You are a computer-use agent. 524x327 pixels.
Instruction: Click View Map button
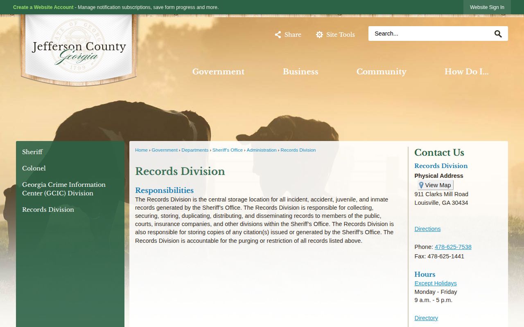click(436, 185)
